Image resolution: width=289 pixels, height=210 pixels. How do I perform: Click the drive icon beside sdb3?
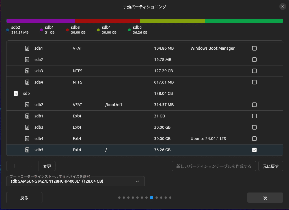(27, 127)
